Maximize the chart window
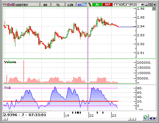The height and width of the screenshot is (123, 159). (x=151, y=5)
